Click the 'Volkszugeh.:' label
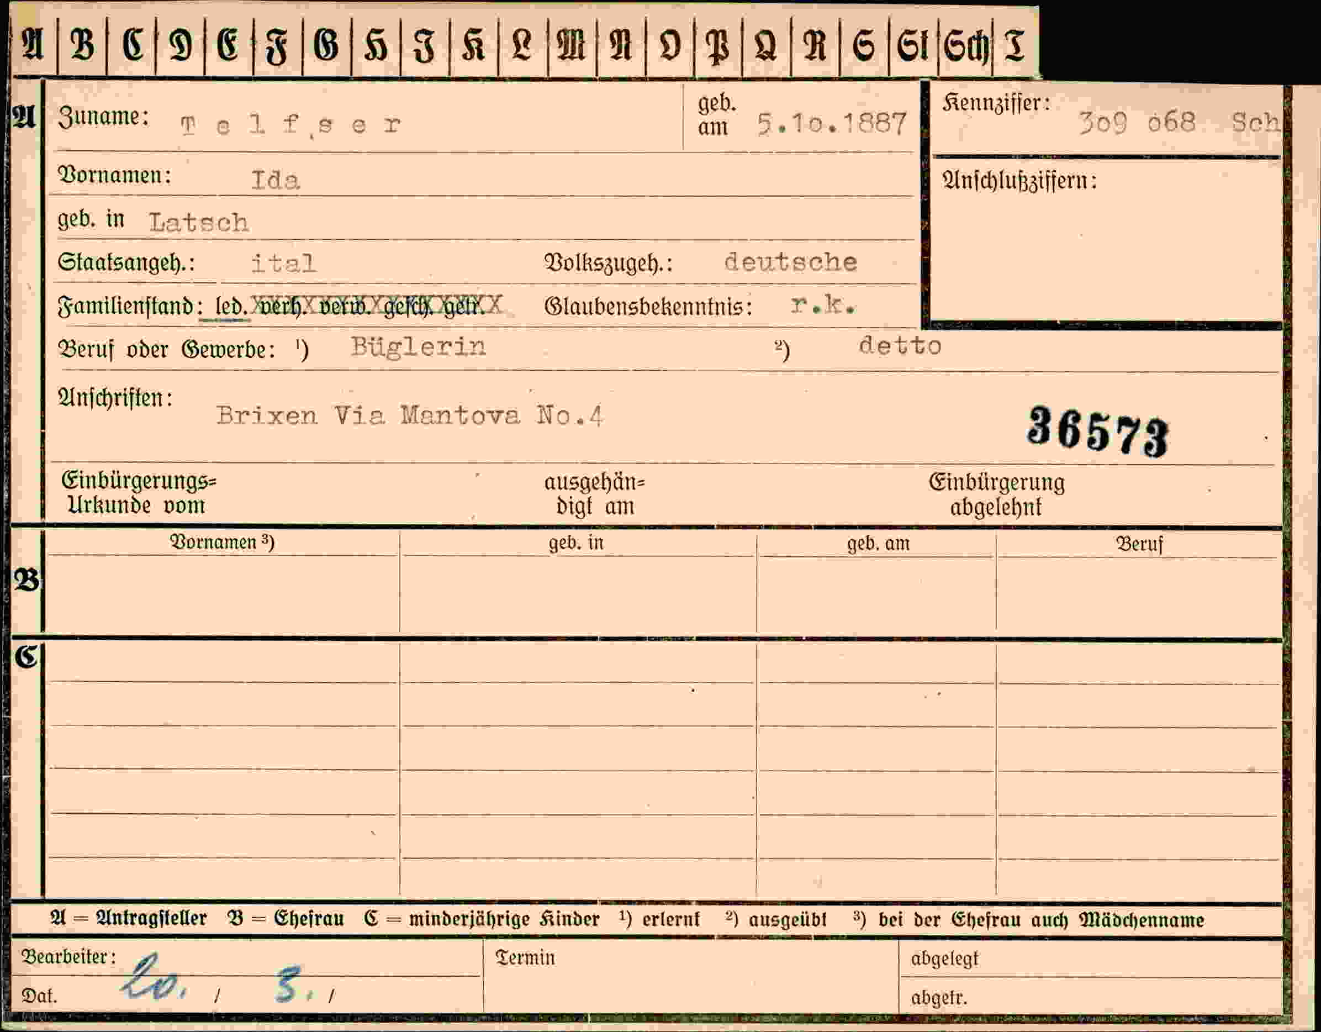This screenshot has width=1321, height=1032. point(609,263)
